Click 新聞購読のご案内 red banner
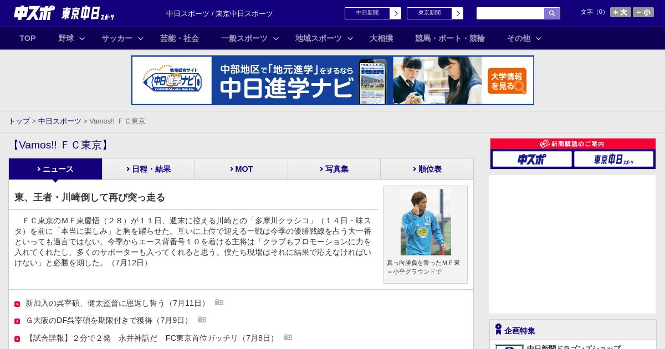The height and width of the screenshot is (349, 665). point(573,143)
